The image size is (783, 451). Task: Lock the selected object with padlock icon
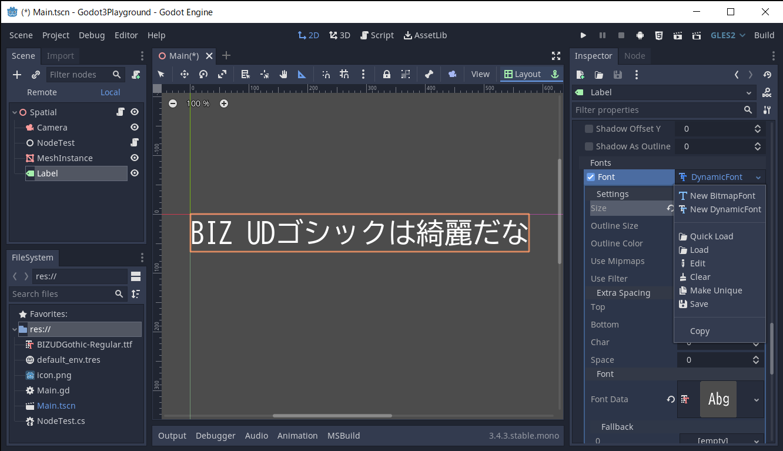[387, 74]
